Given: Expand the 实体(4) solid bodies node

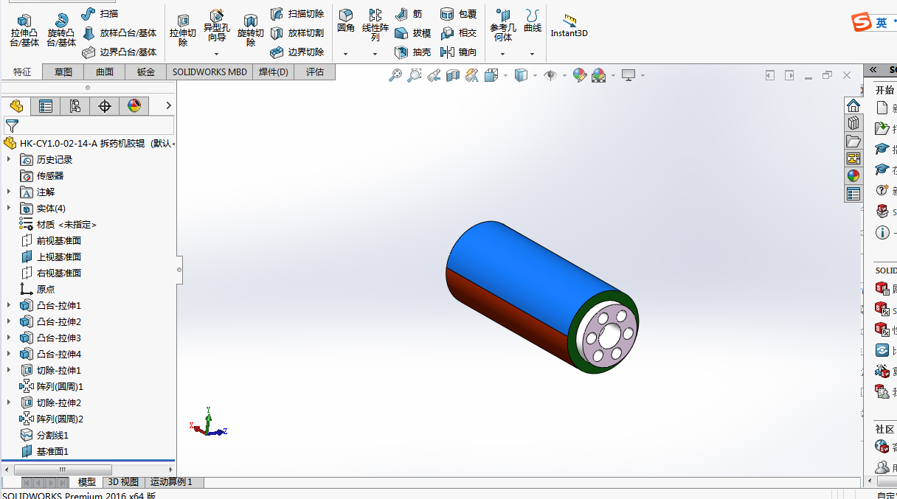Looking at the screenshot, I should [9, 208].
